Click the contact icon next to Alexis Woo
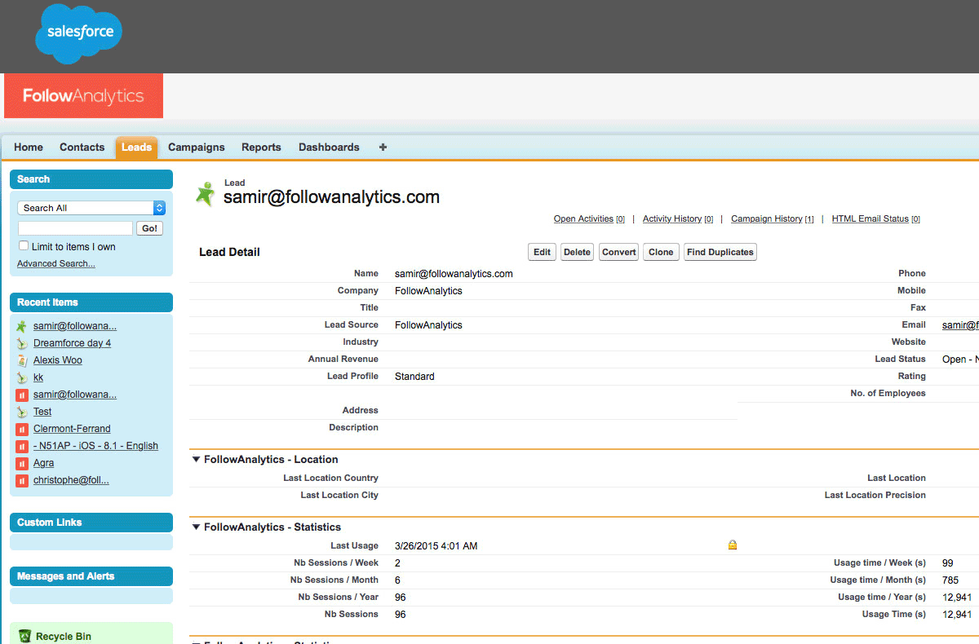979x644 pixels. tap(23, 360)
